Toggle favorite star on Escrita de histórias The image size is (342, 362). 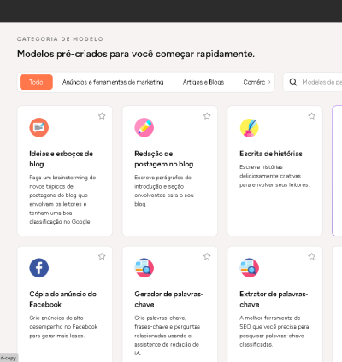[x=312, y=116]
